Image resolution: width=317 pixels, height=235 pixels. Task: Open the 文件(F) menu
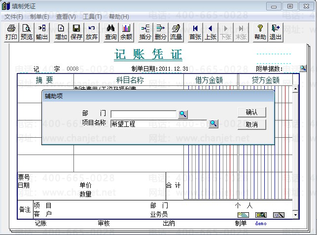[x=14, y=16]
